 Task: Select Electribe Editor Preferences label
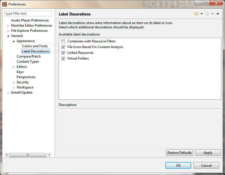point(32,25)
